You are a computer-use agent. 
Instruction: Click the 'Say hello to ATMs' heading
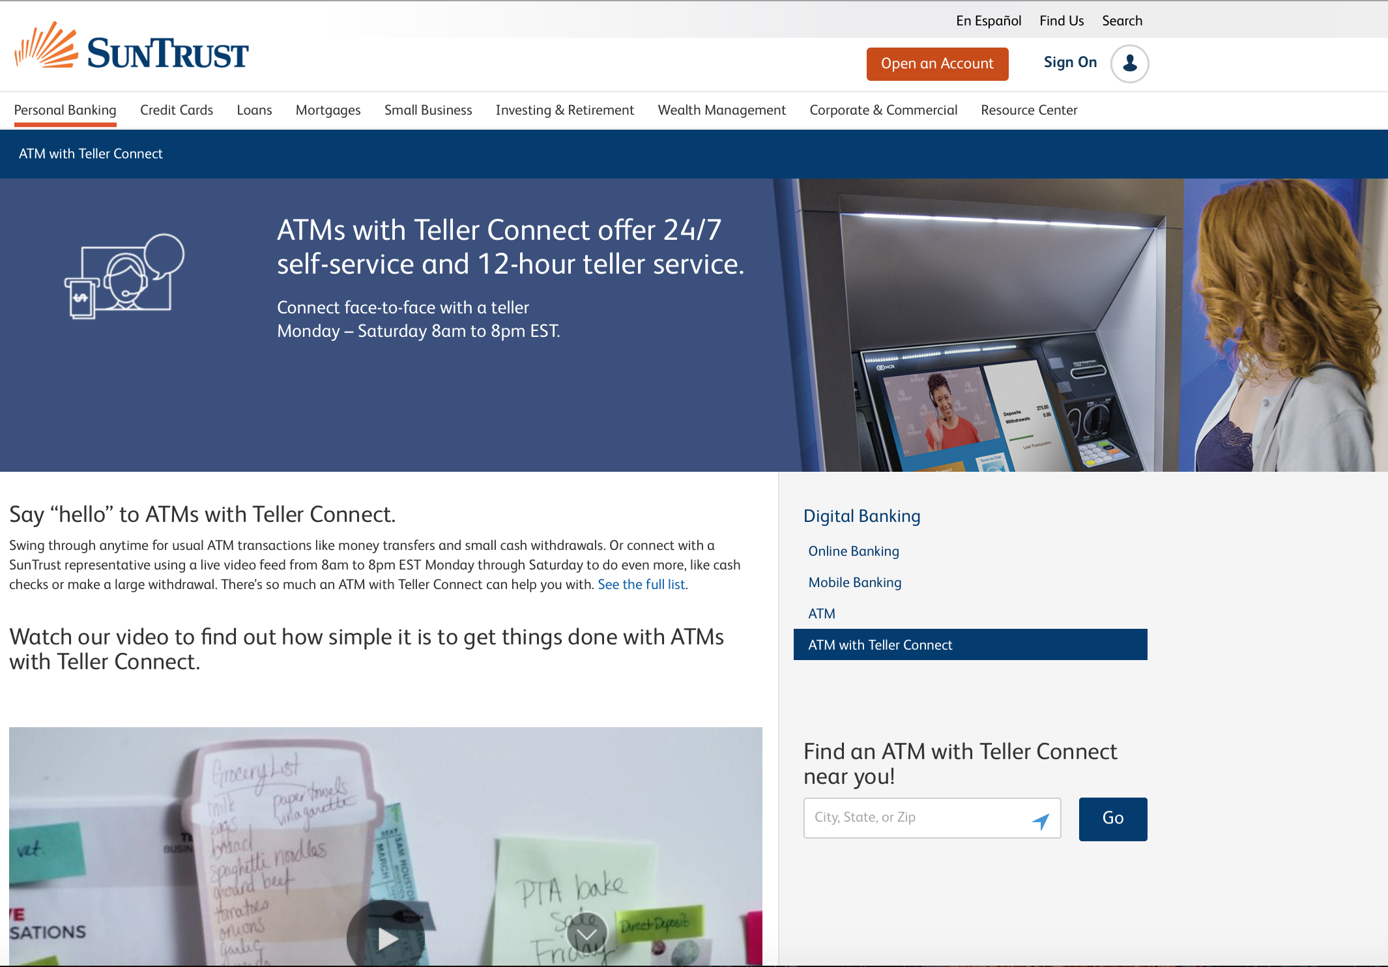(203, 514)
